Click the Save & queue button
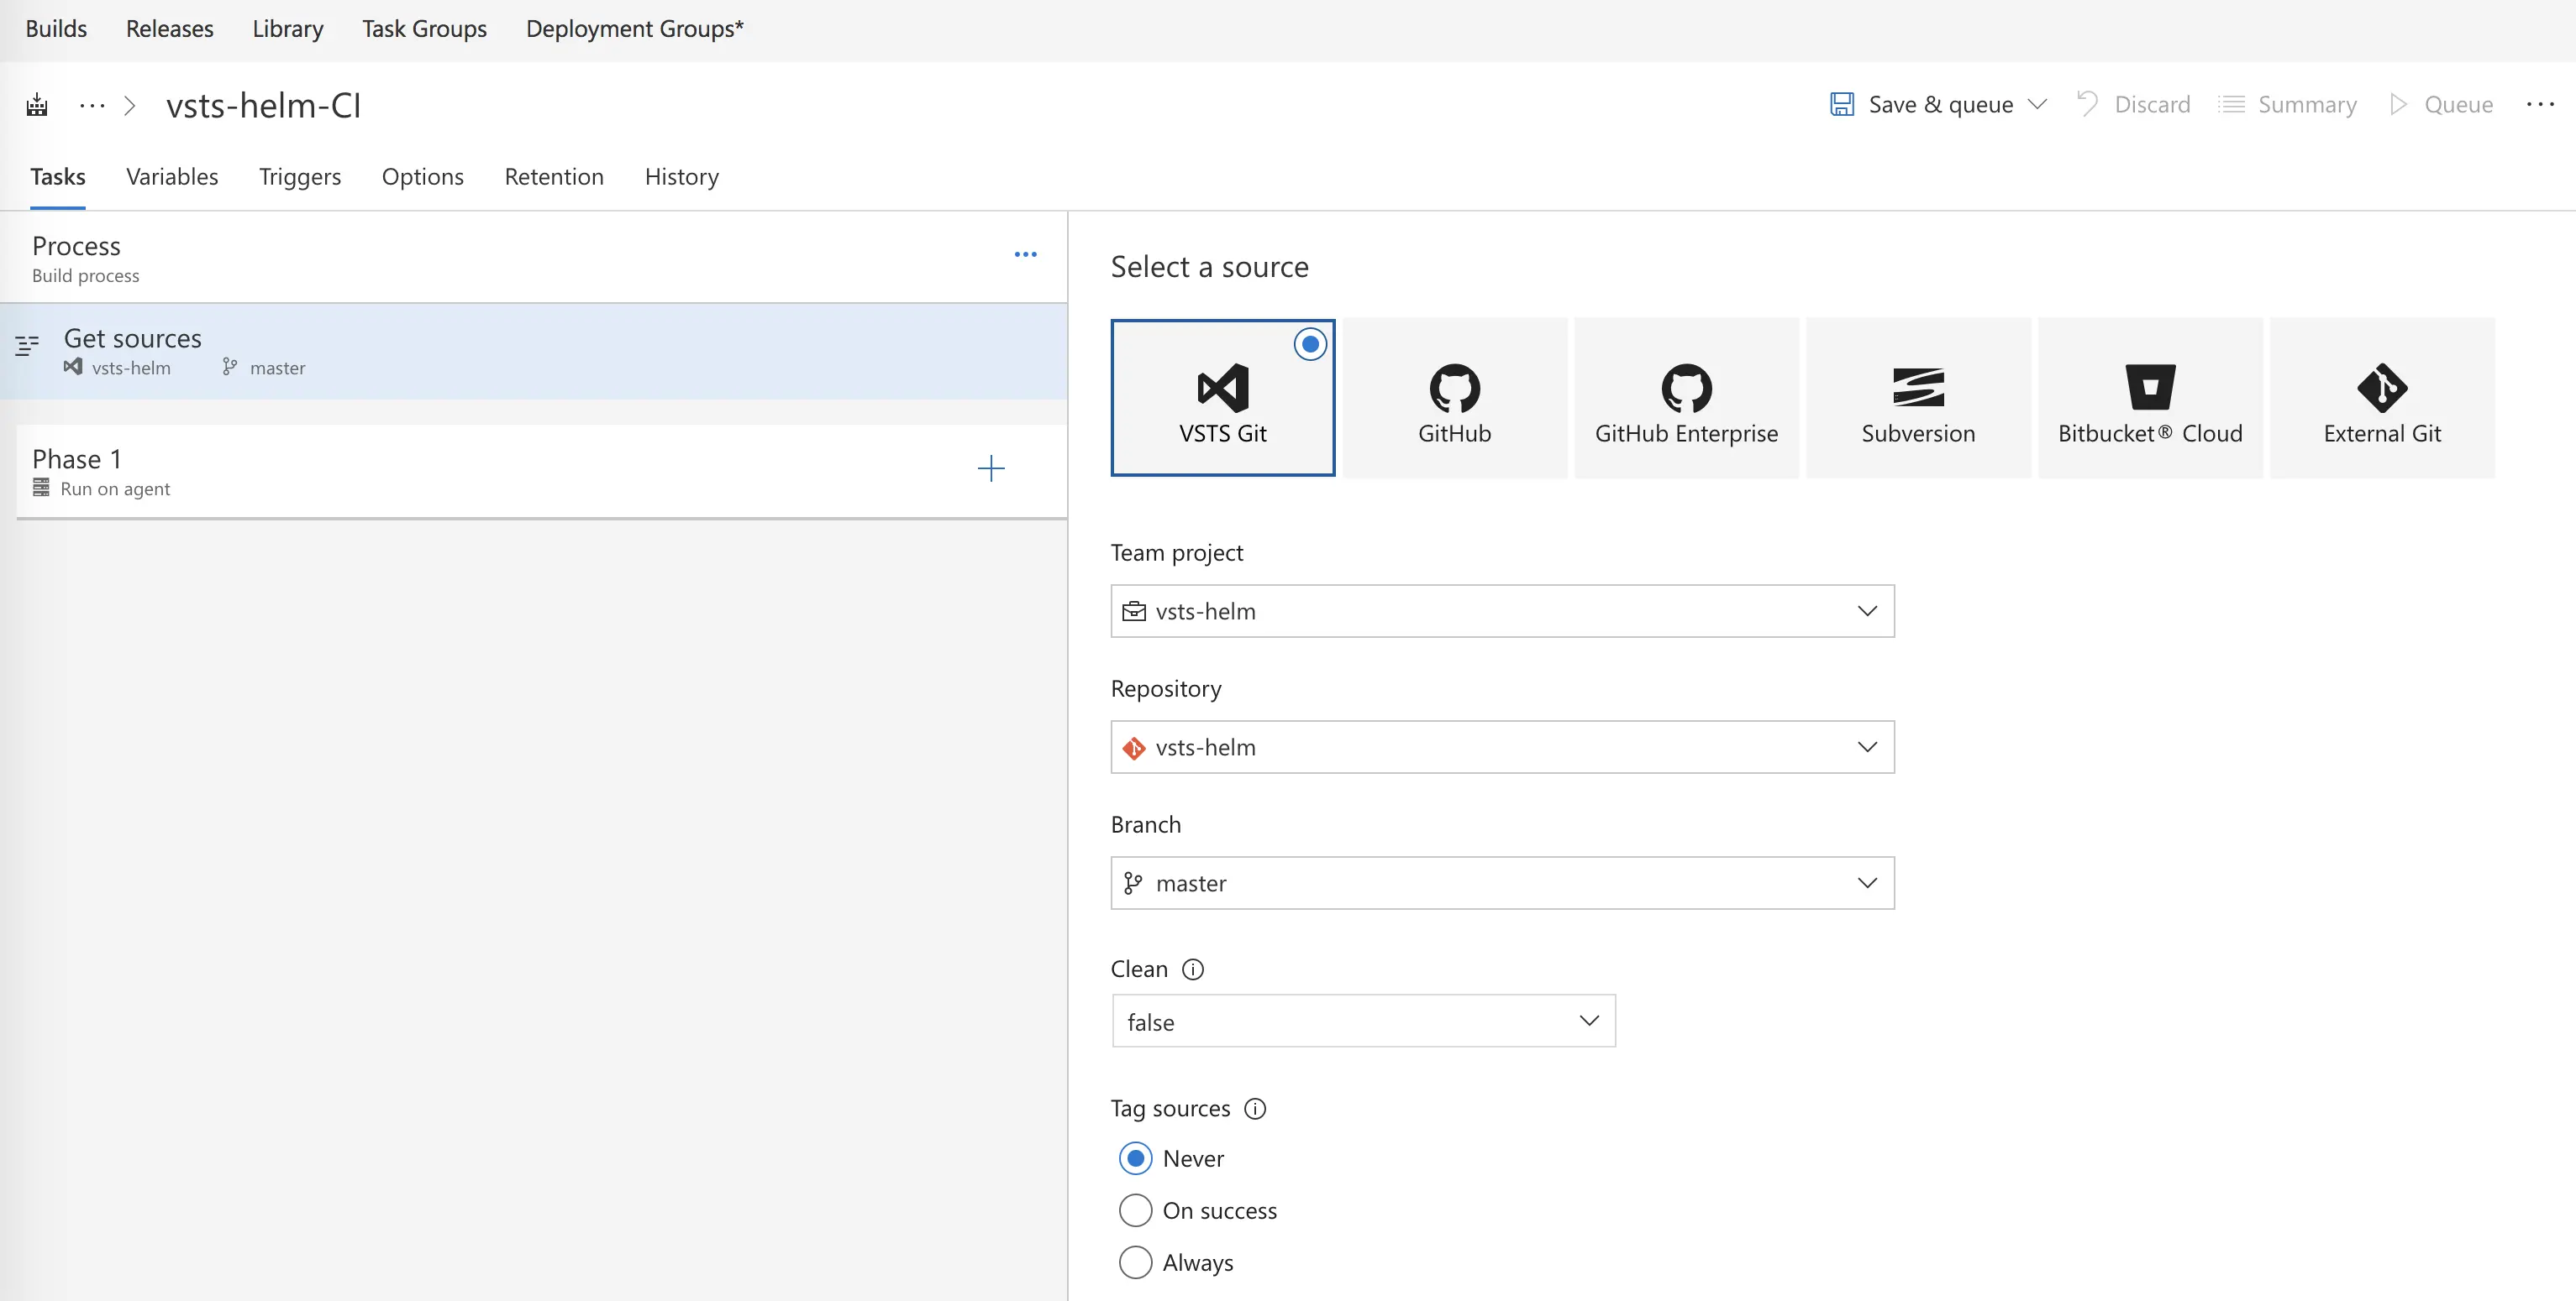Image resolution: width=2576 pixels, height=1301 pixels. [1921, 104]
